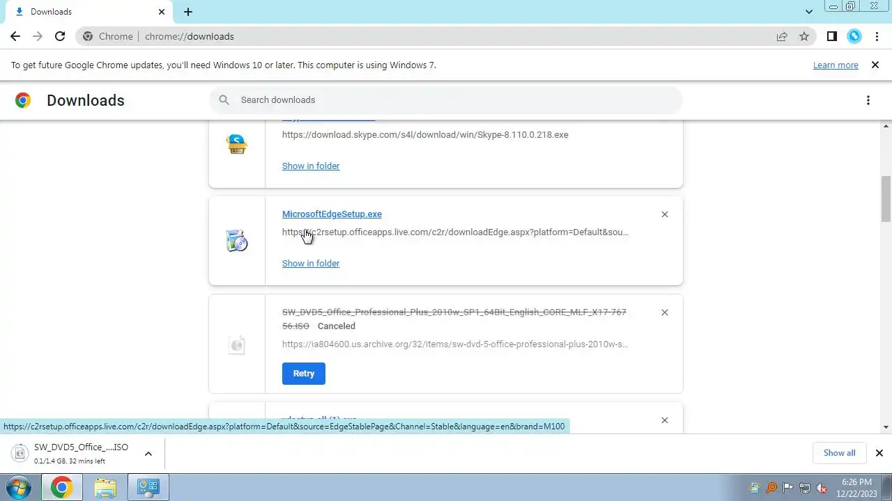Click the taskbar clock showing 6:26 PM
The height and width of the screenshot is (501, 892).
click(856, 487)
